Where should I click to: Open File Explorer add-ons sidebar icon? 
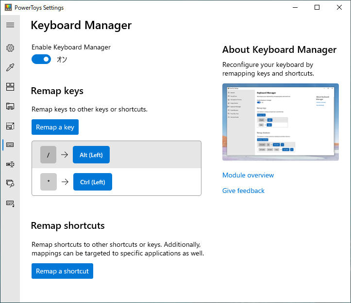point(10,106)
